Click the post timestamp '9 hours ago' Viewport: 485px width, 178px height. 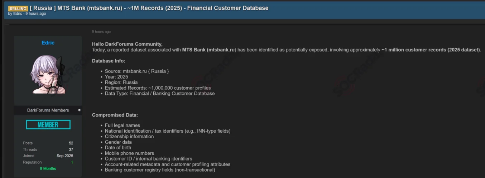coord(101,31)
